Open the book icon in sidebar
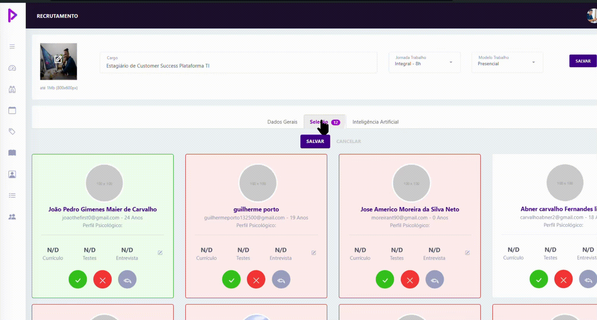The height and width of the screenshot is (320, 597). point(12,153)
